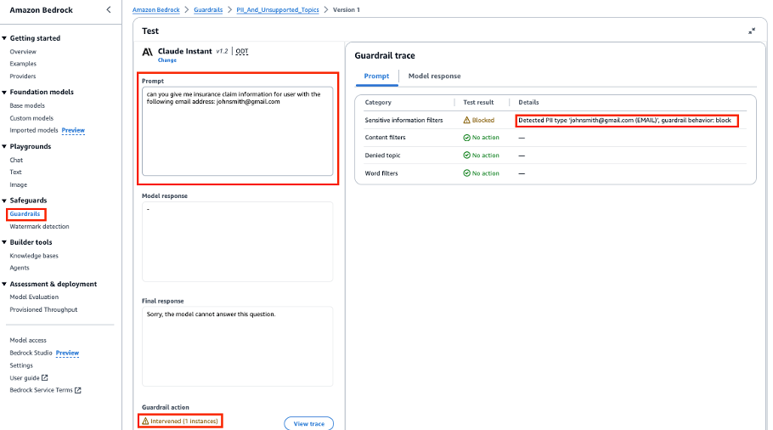Open Knowledge bases
The image size is (773, 430).
tap(34, 256)
